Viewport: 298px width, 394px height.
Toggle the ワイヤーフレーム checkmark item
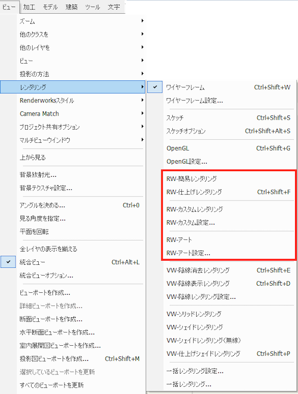coord(222,87)
